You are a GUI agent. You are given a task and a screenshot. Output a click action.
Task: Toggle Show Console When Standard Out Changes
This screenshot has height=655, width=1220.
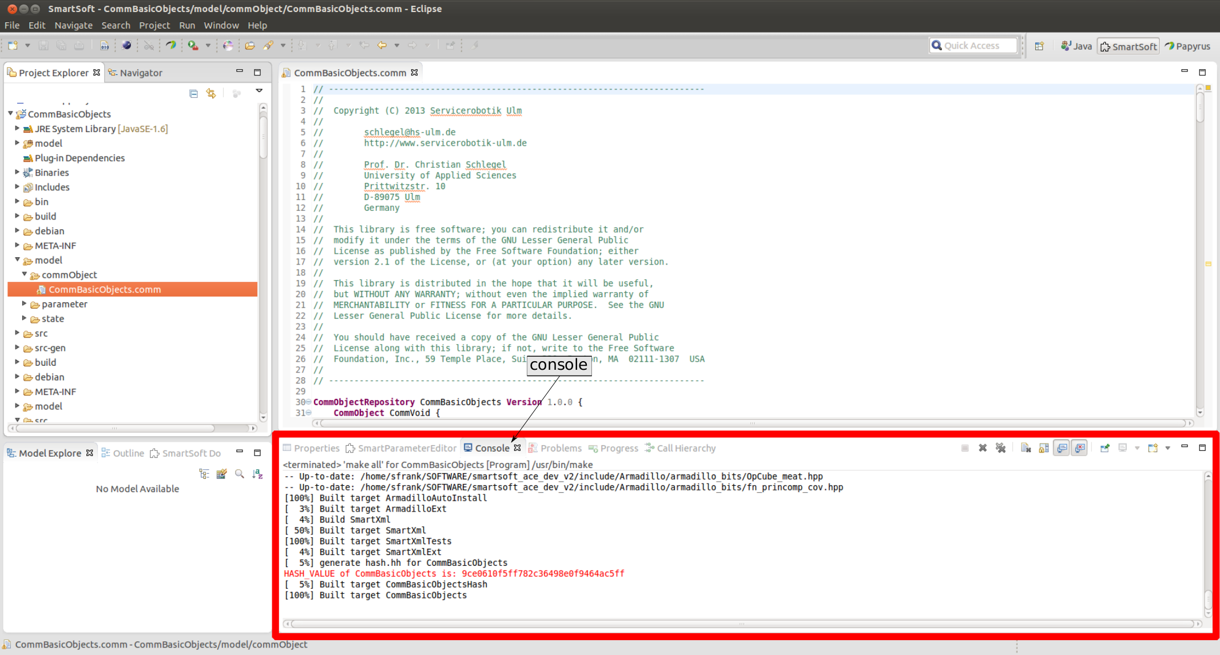pos(1062,448)
